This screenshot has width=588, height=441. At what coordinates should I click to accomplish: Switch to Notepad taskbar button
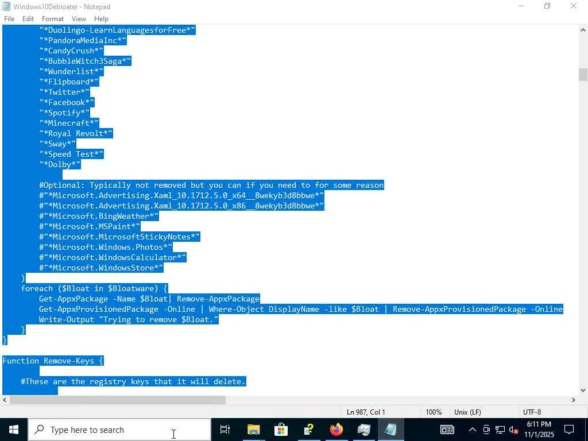[390, 430]
